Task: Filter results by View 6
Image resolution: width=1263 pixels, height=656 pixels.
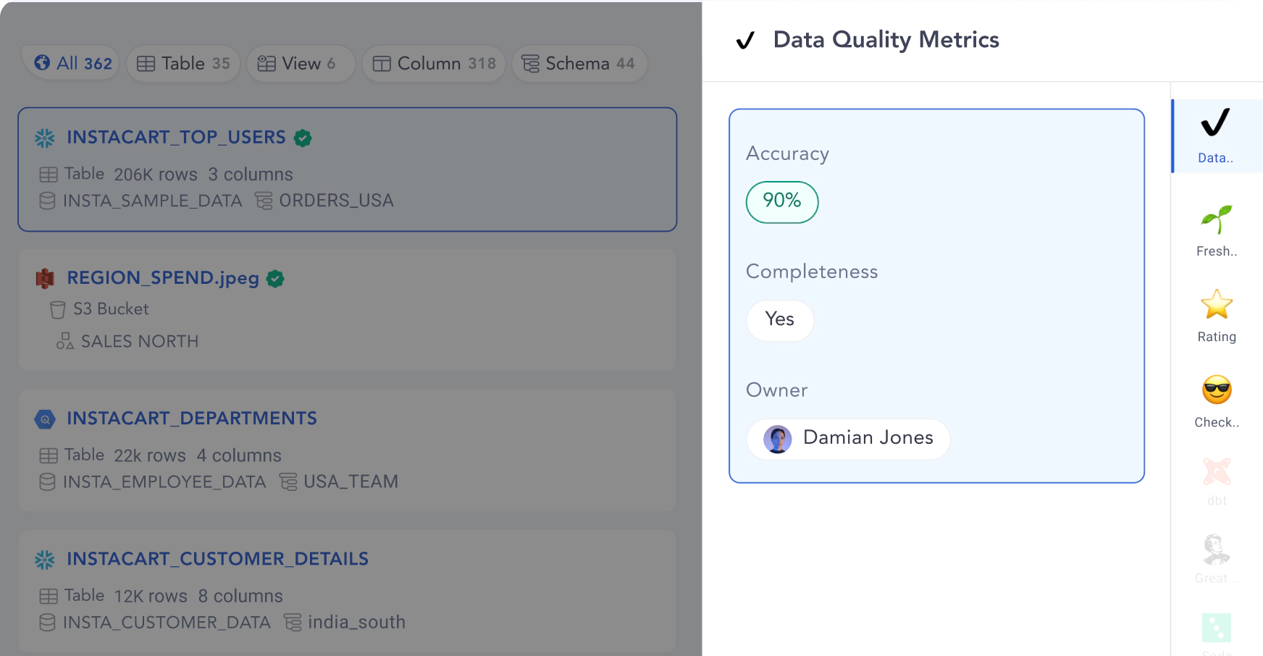Action: tap(301, 64)
